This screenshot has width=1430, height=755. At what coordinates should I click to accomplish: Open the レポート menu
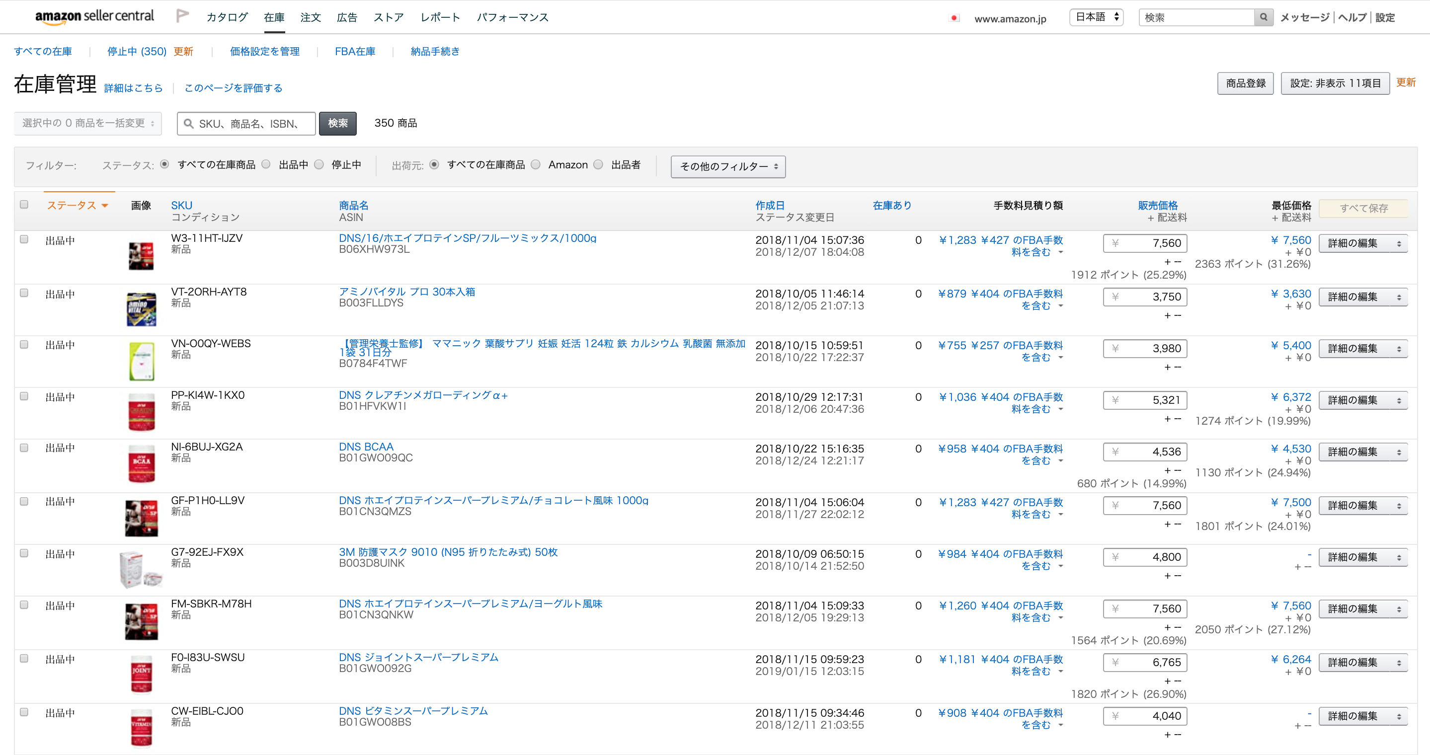440,17
